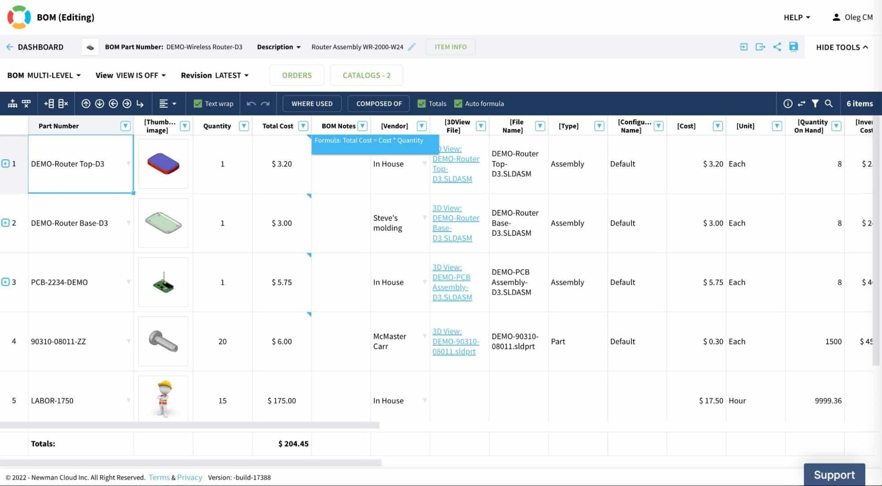The height and width of the screenshot is (486, 882).
Task: Open the View VIEW IS OFF menu
Action: pos(131,75)
